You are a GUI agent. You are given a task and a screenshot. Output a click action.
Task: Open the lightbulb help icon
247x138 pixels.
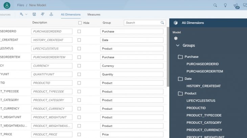click(225, 5)
